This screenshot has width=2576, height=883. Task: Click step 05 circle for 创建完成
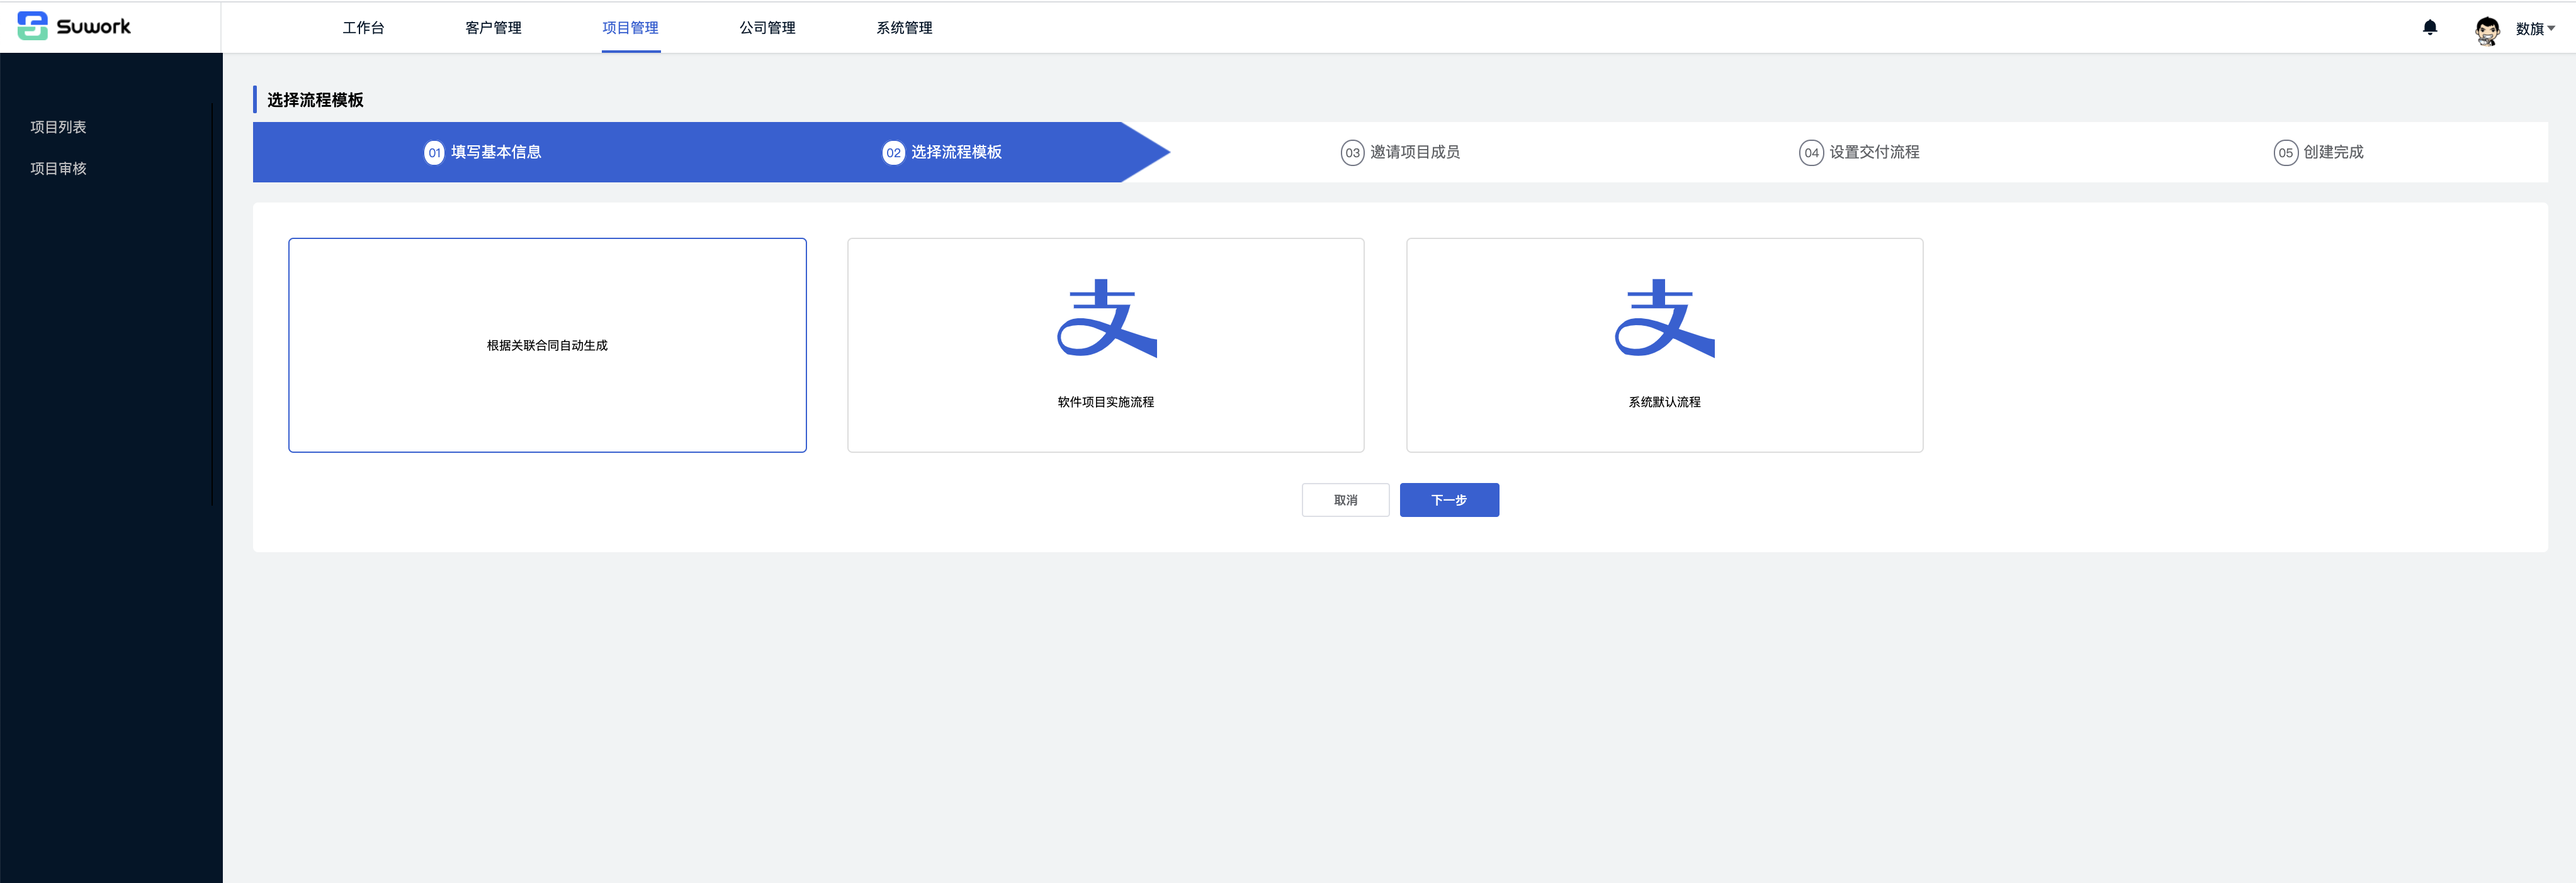click(2285, 153)
